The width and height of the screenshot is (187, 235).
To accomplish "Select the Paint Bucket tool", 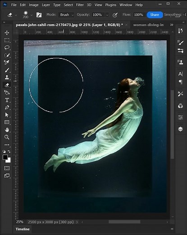I will click(x=7, y=93).
